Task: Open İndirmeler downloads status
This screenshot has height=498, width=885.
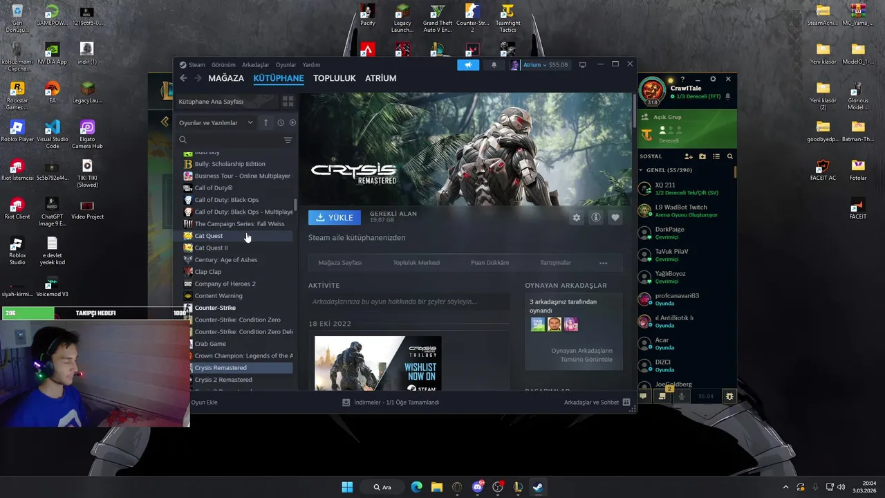Action: tap(391, 403)
